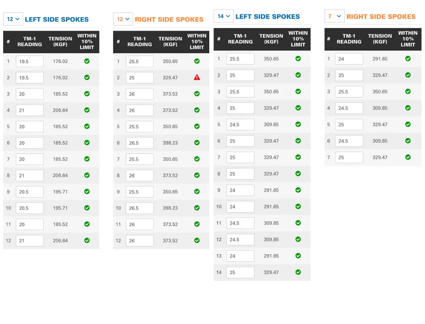Click the green check for spoke 7 in 7-spoke right table
425x324 pixels.
coord(408,157)
